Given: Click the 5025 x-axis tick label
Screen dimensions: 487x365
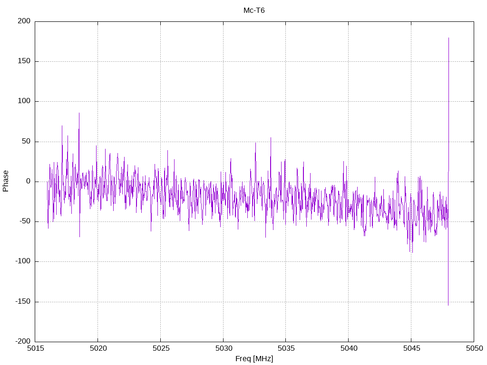Looking at the screenshot, I should (160, 348).
